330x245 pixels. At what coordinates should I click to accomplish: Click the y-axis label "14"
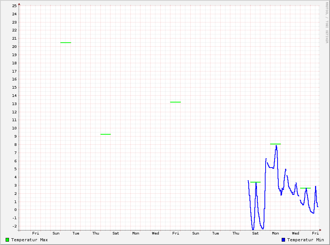14,95
